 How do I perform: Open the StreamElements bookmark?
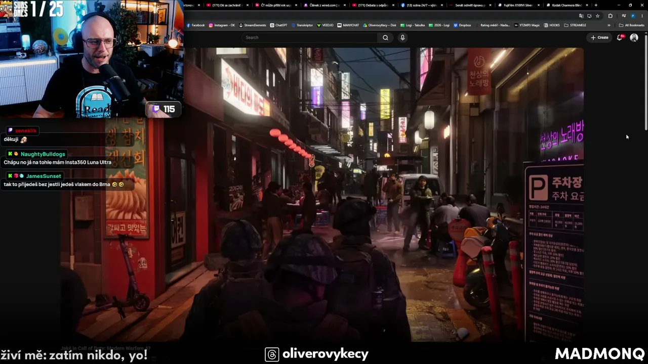pos(253,25)
